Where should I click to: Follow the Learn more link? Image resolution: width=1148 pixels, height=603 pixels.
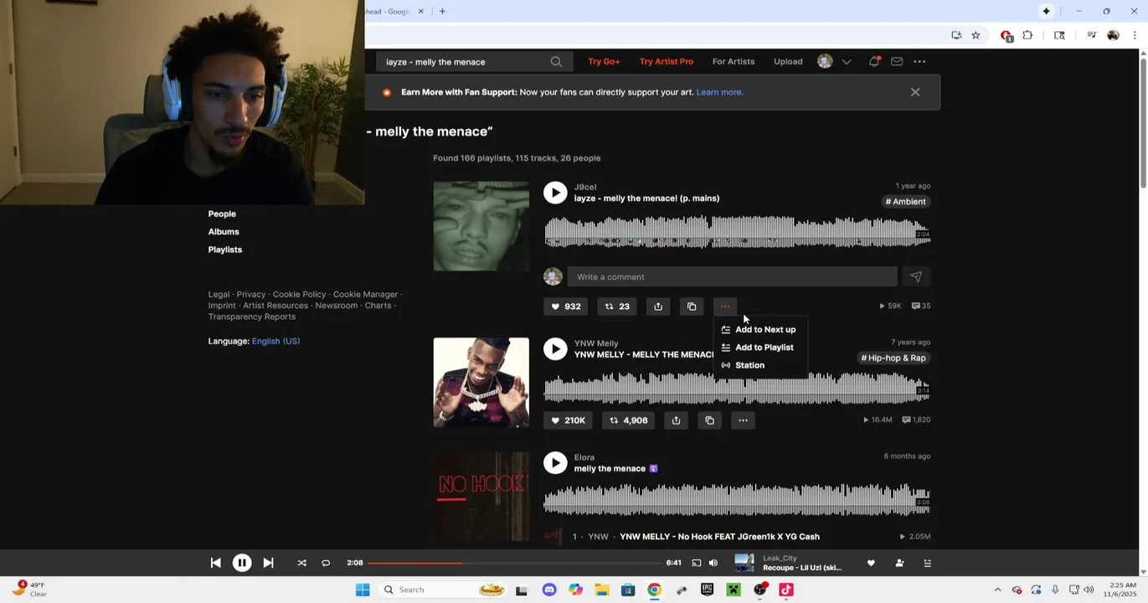tap(719, 92)
